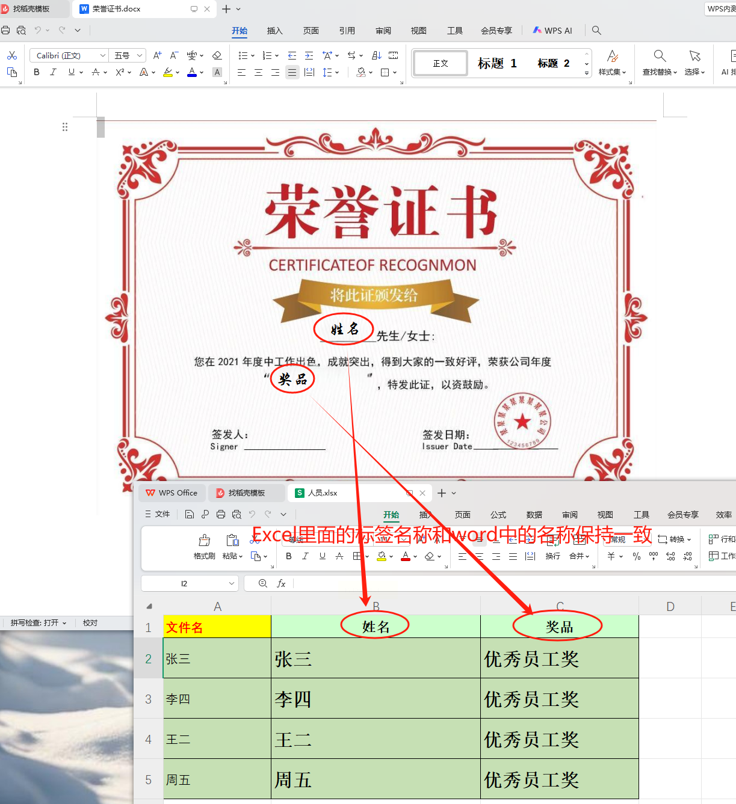Click the sort A-Z icon in Word
736x804 pixels.
[x=377, y=55]
